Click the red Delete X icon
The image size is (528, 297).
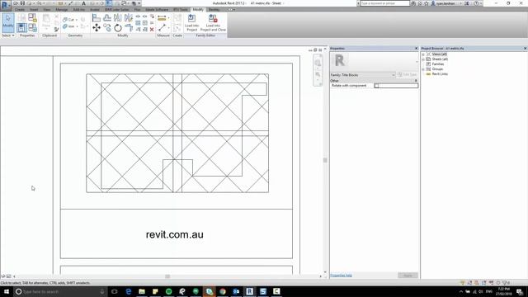click(152, 30)
